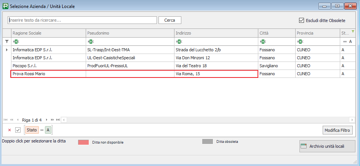Sort by the Ragione Sociale column header

48,33
